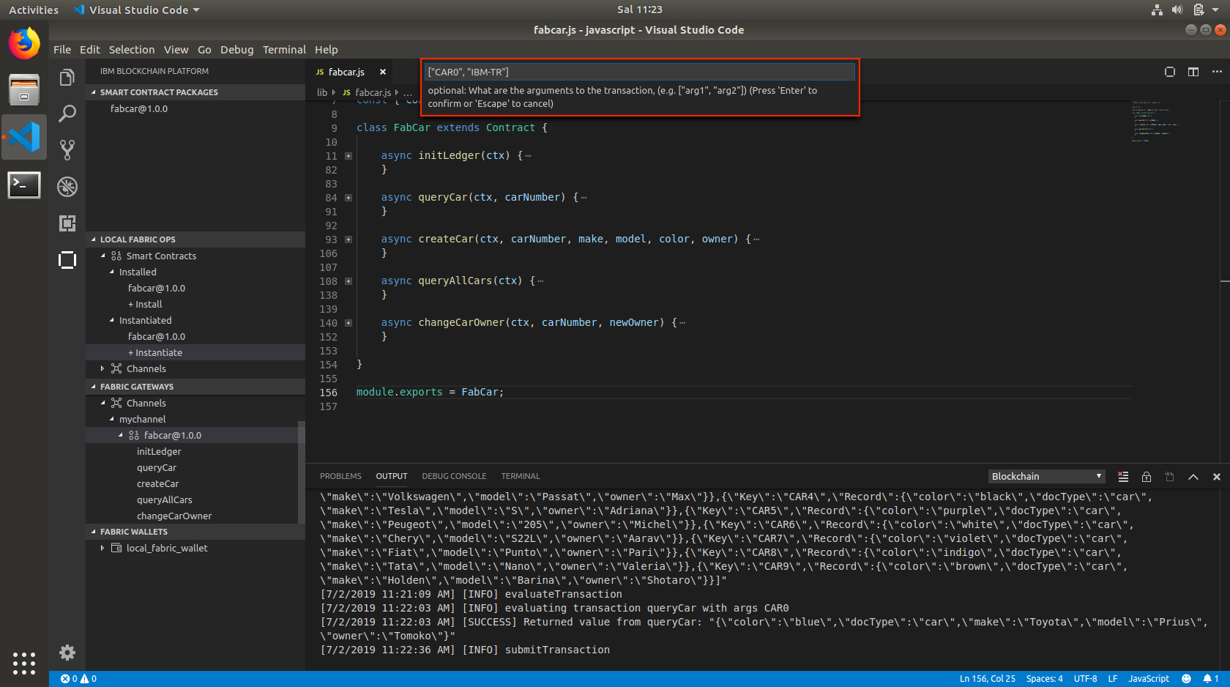Open IBM Blockchain Platform view icon

(67, 260)
